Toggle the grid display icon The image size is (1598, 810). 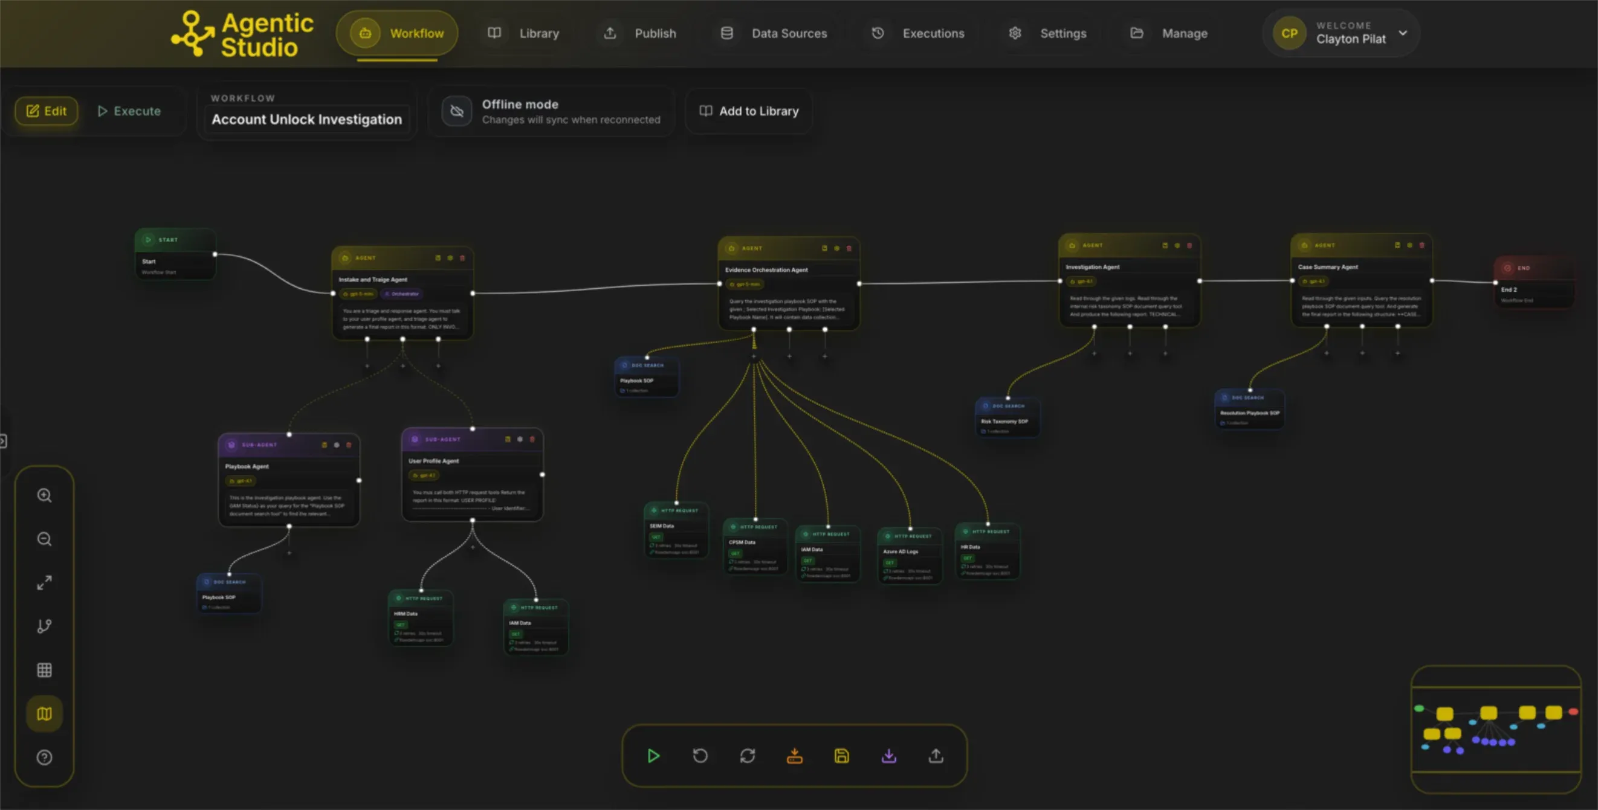click(44, 670)
